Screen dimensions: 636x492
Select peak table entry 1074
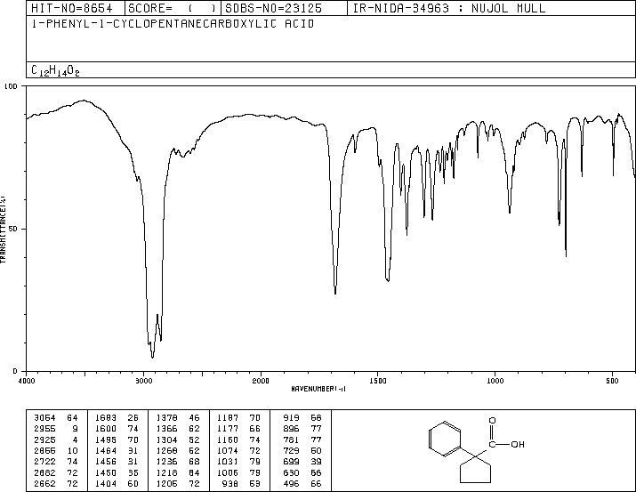239,450
